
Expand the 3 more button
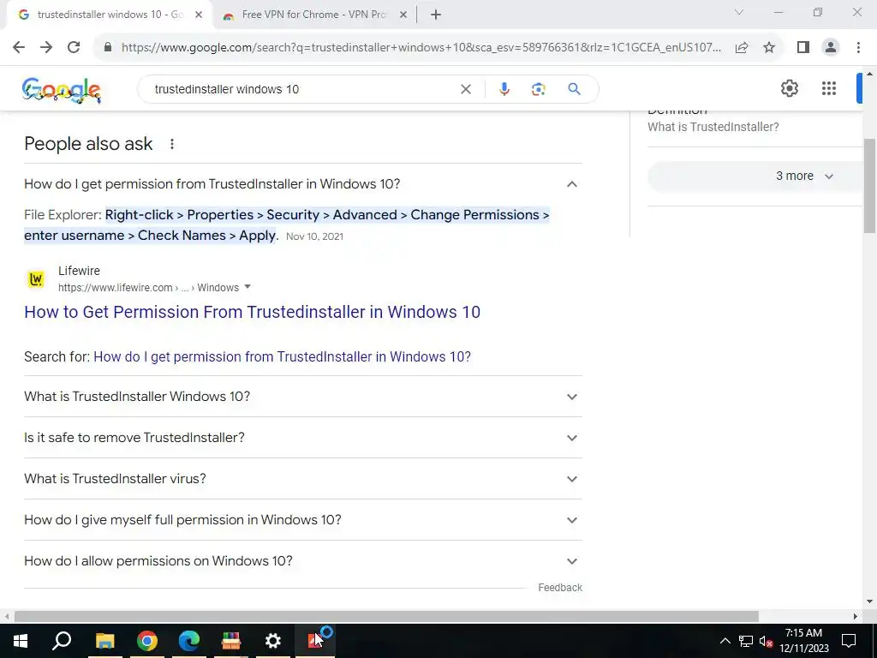click(755, 176)
